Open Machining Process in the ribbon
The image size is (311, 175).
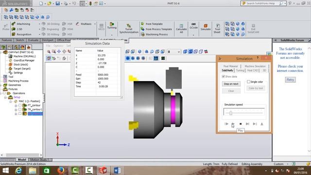(155, 35)
